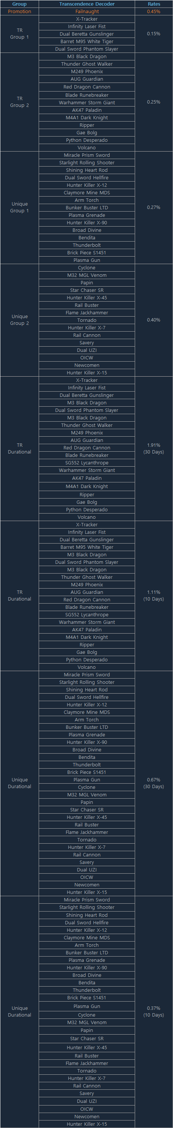Select the Rates column header
Viewport: 173px width, 1128px height.
(154, 4)
